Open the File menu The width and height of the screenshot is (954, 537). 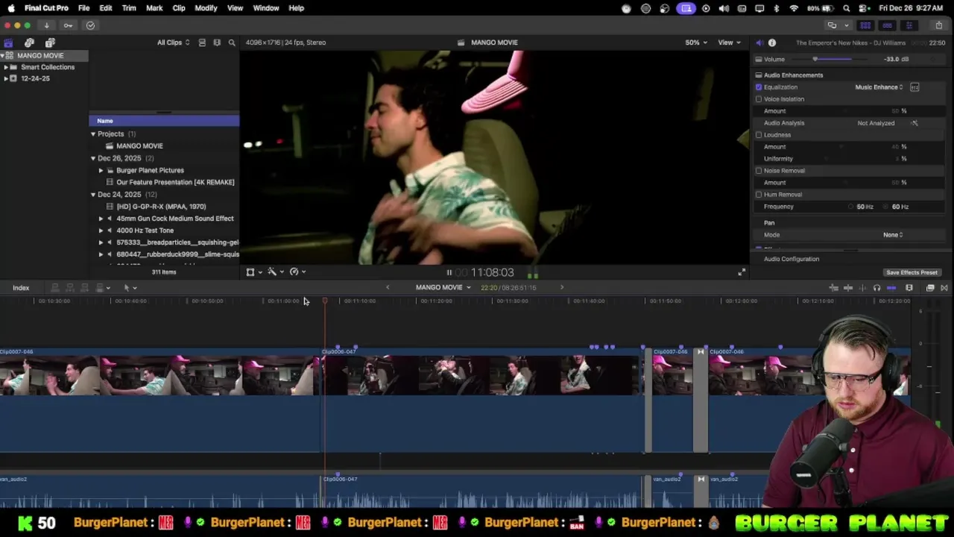pos(83,8)
